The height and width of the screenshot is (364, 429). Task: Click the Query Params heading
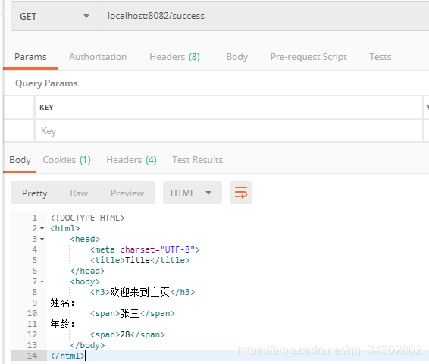[46, 83]
